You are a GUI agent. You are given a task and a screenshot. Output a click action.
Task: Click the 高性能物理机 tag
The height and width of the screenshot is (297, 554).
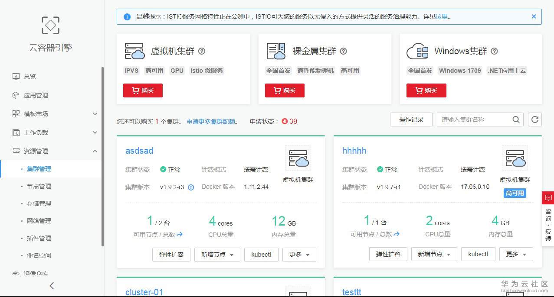click(316, 71)
